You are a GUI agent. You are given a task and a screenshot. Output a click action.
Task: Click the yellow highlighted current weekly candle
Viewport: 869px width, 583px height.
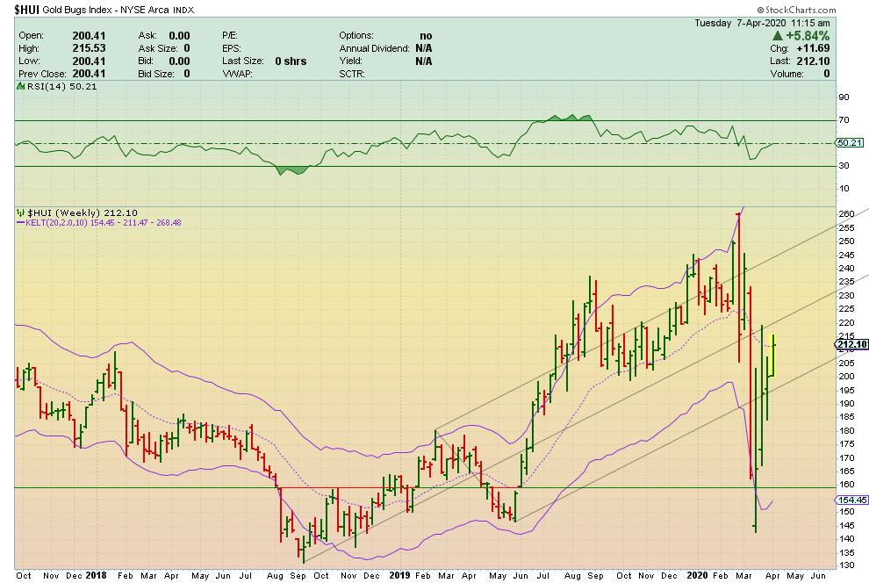tap(772, 355)
